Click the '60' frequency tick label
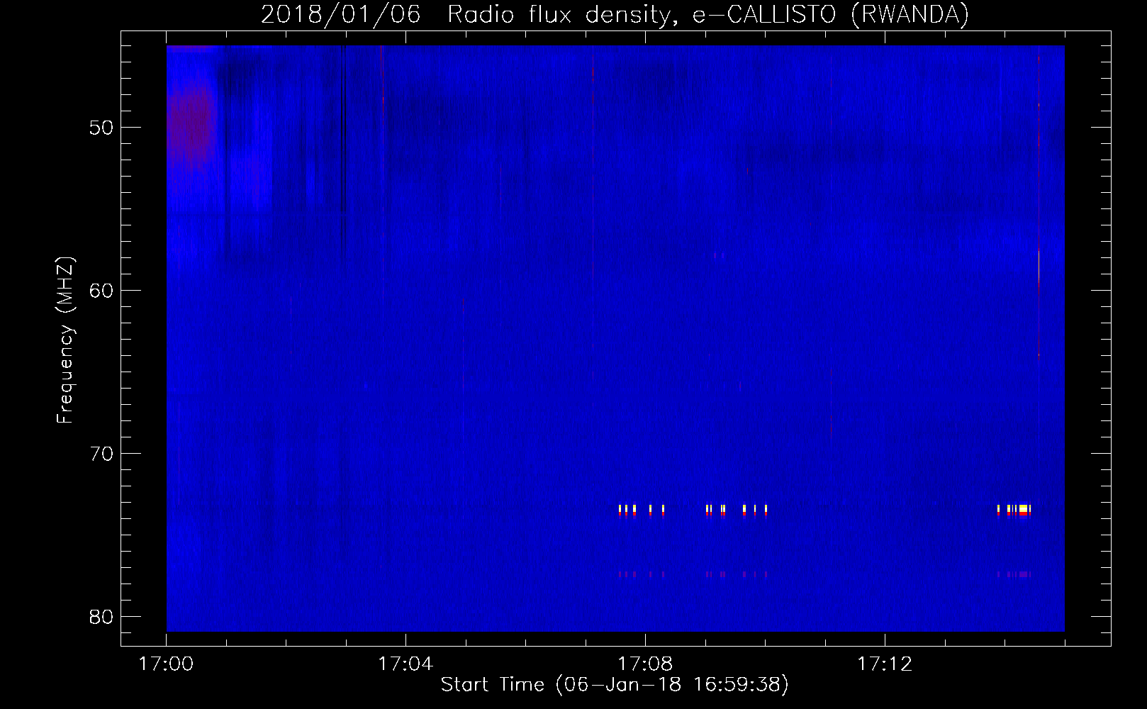The width and height of the screenshot is (1147, 709). point(102,291)
